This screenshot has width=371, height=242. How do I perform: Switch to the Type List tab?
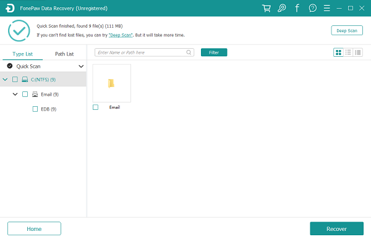pyautogui.click(x=22, y=54)
